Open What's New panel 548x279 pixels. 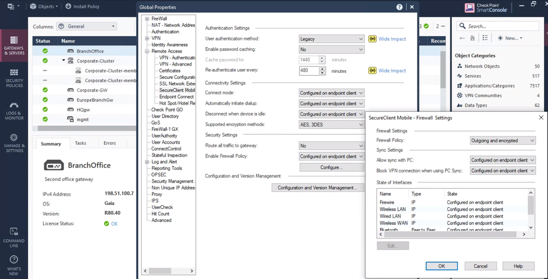(14, 265)
